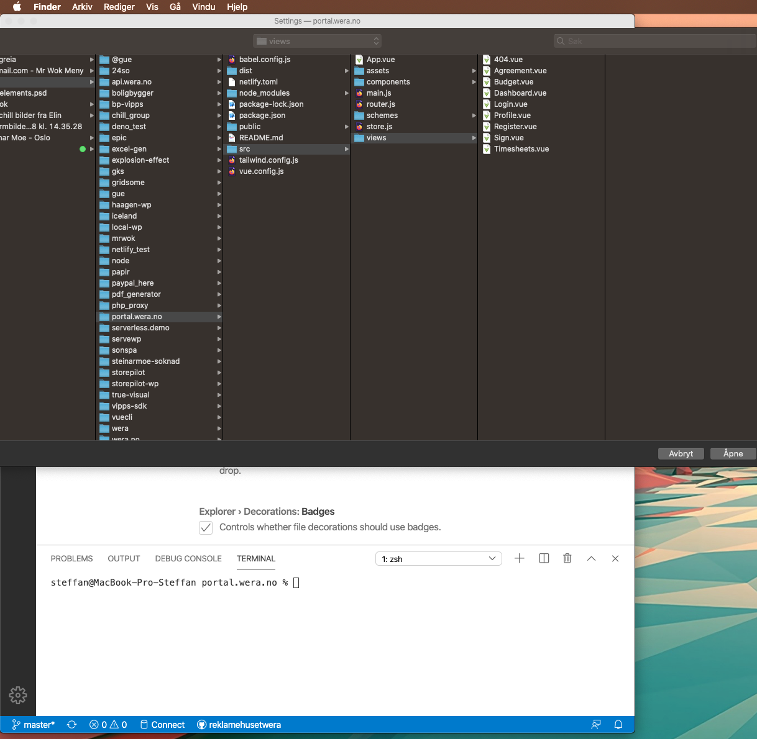Open the Rediger menu

pyautogui.click(x=119, y=7)
